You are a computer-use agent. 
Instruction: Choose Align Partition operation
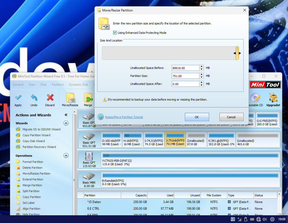(31, 209)
